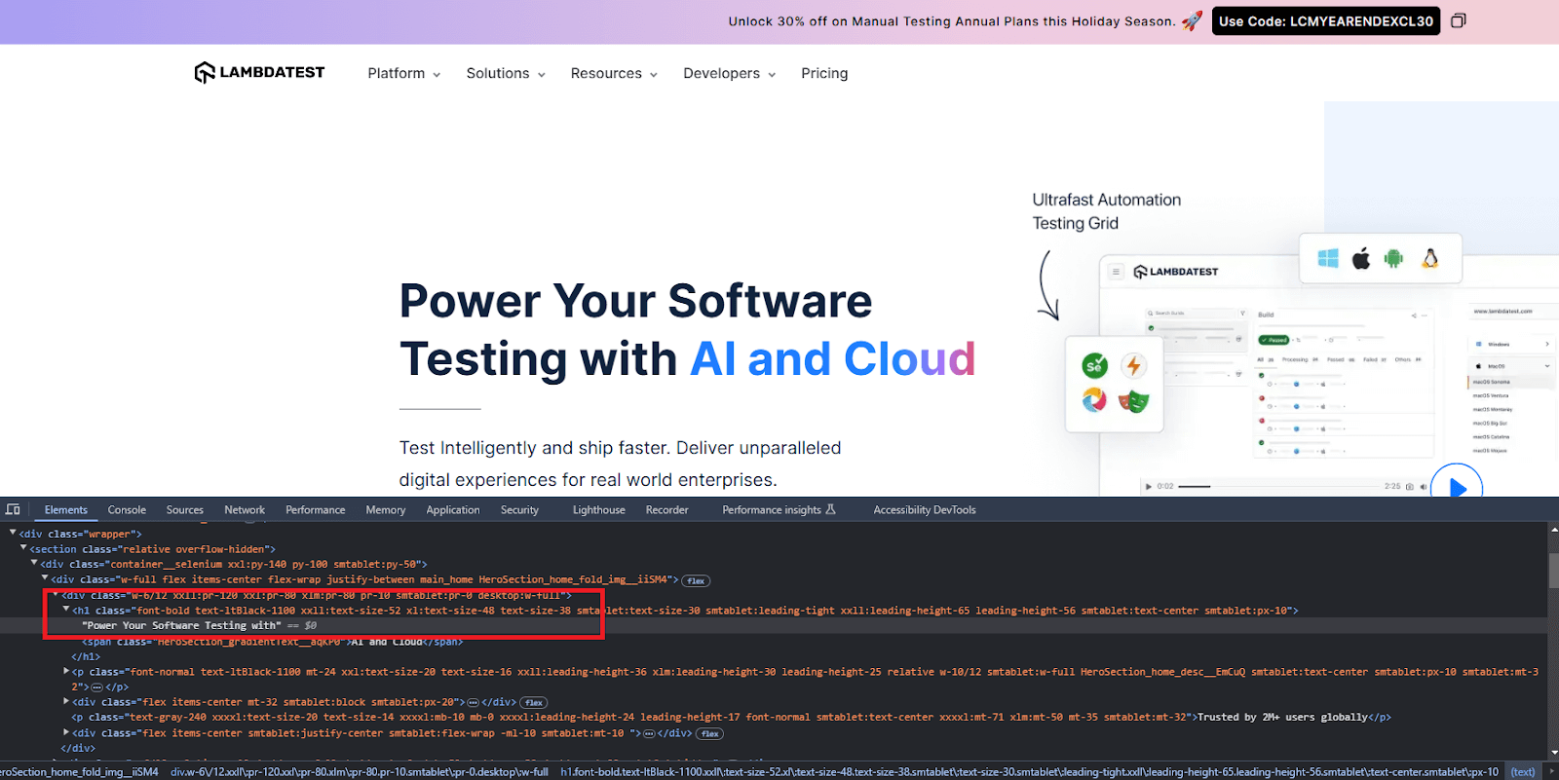1559x780 pixels.
Task: Click the div.w-6/12 breadcrumb in bottom bar
Action: 360,771
